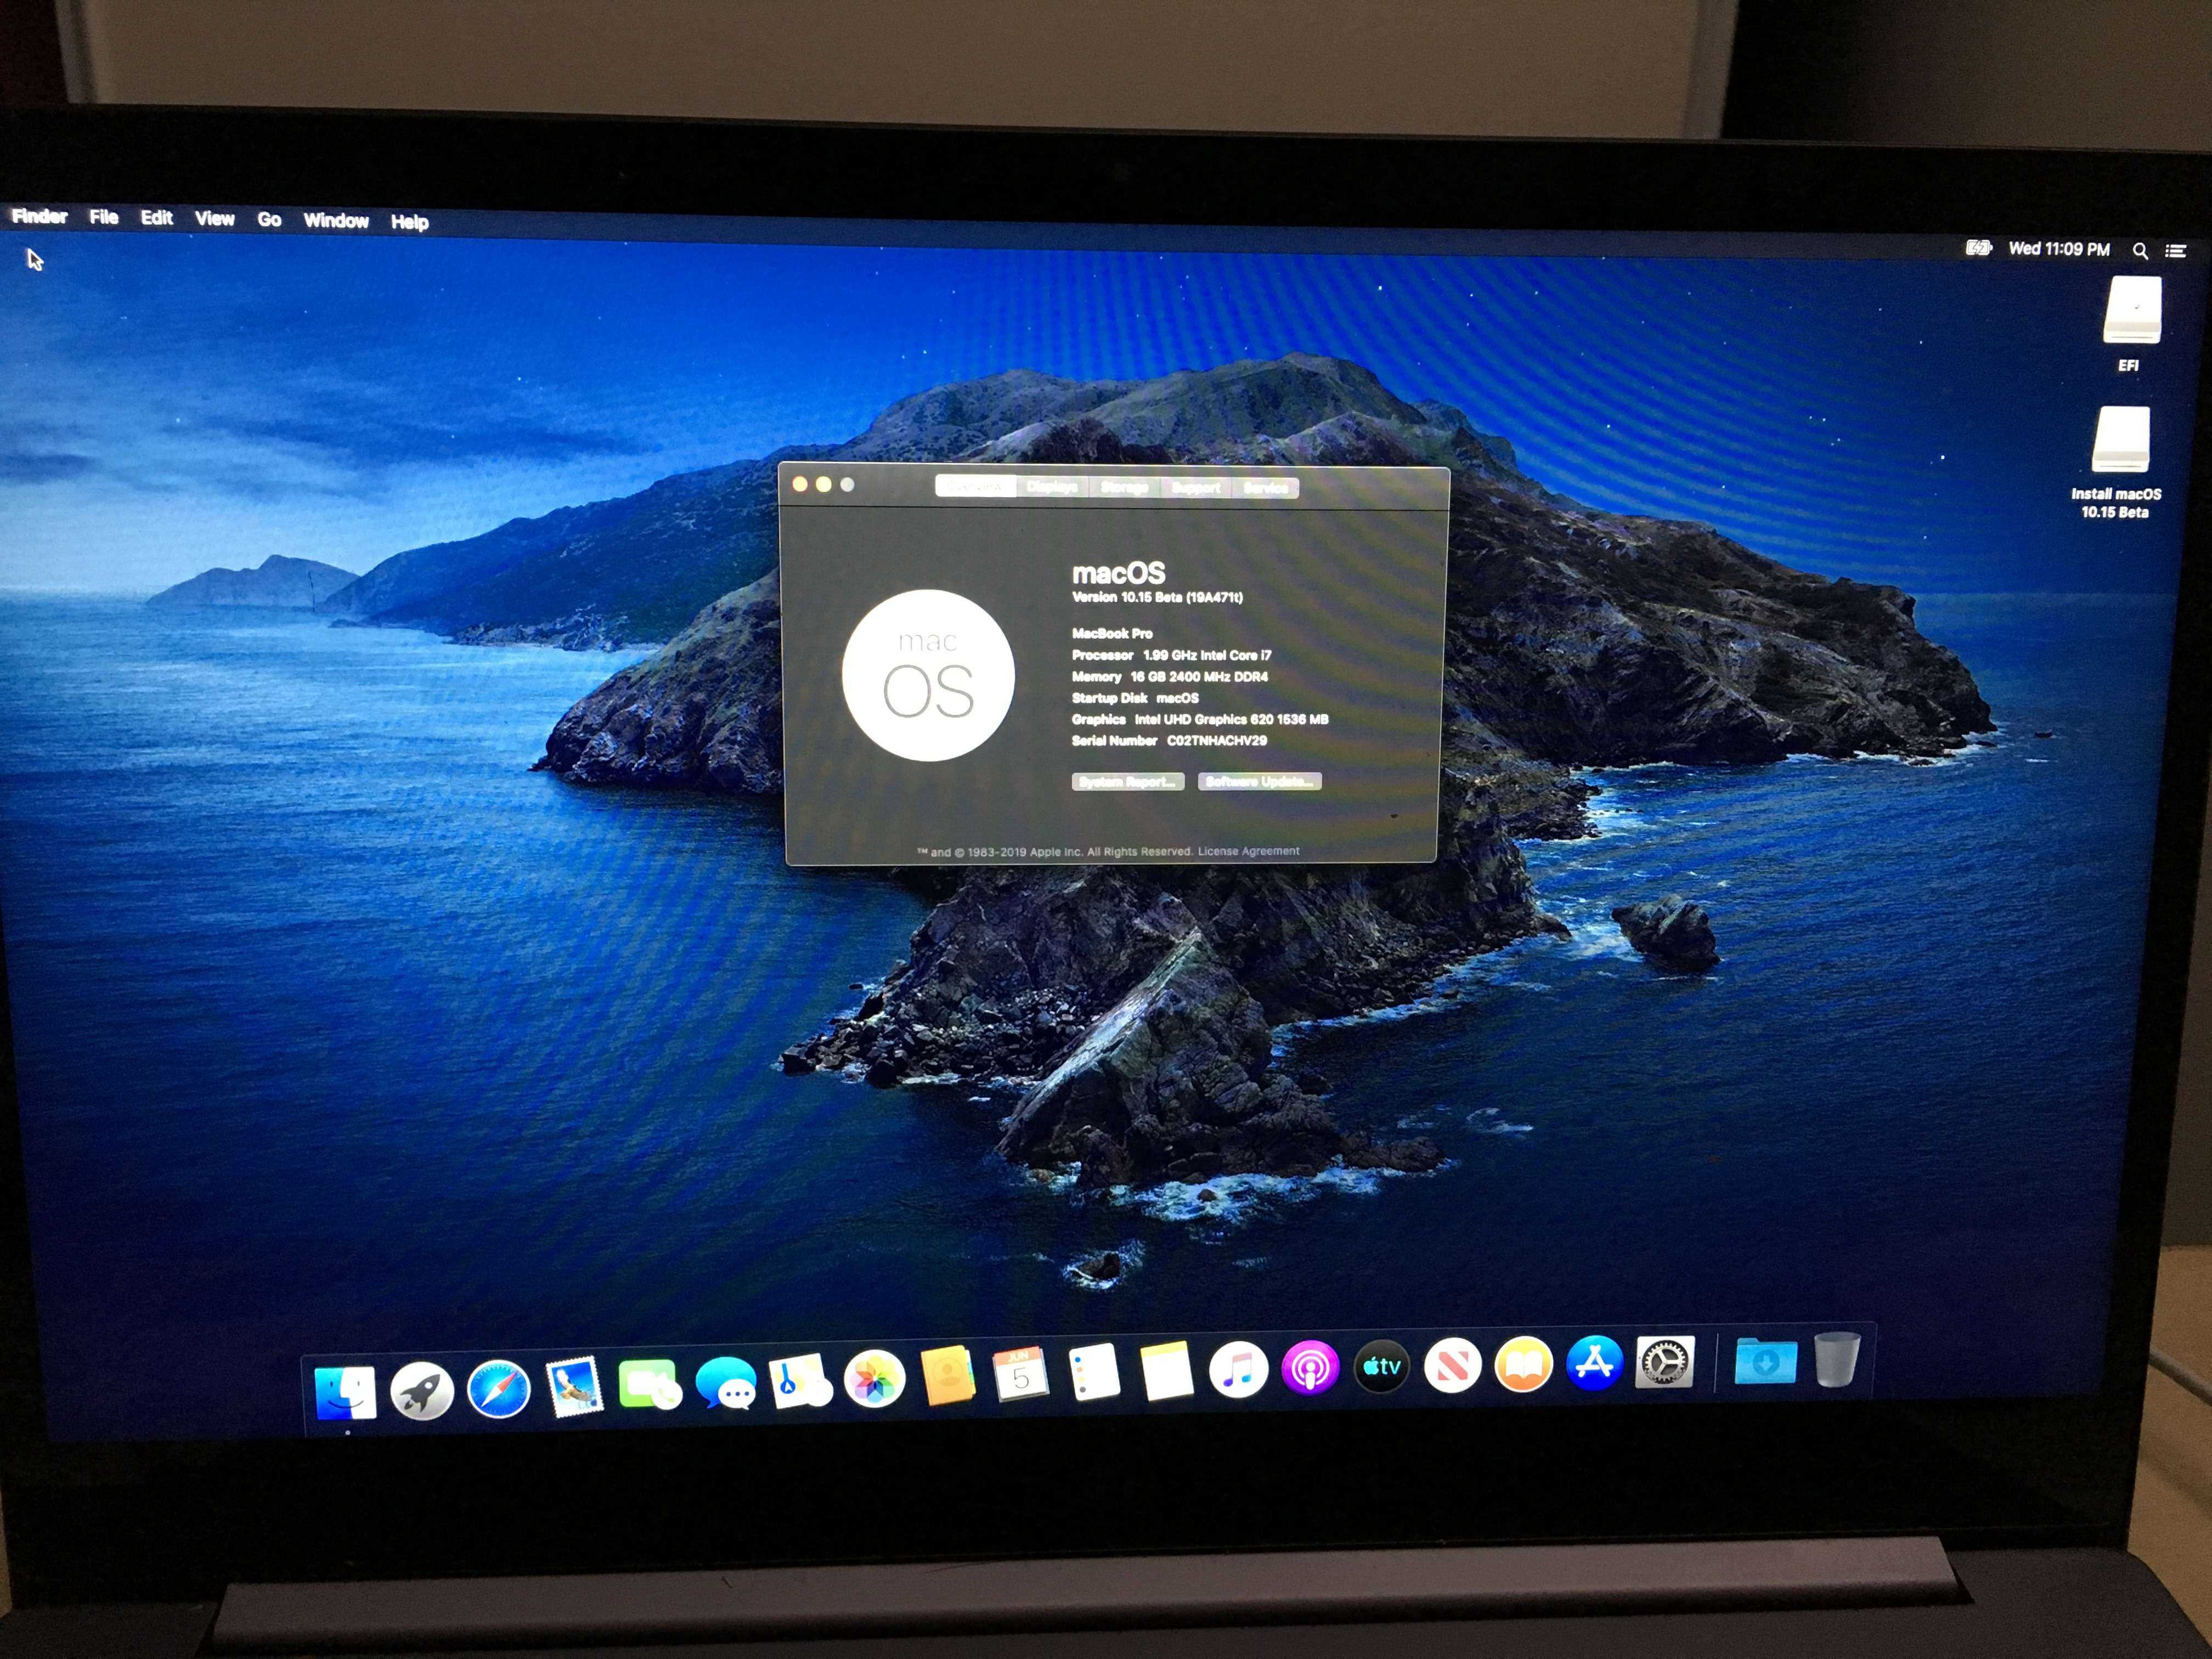Click the serial number C02TNHACHV29
The height and width of the screenshot is (1659, 2212).
tap(1217, 740)
